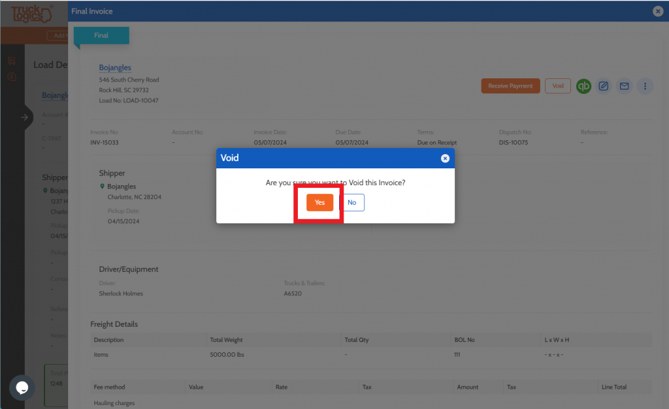669x409 pixels.
Task: Click the driver name Sherlock Holmes
Action: pyautogui.click(x=121, y=294)
